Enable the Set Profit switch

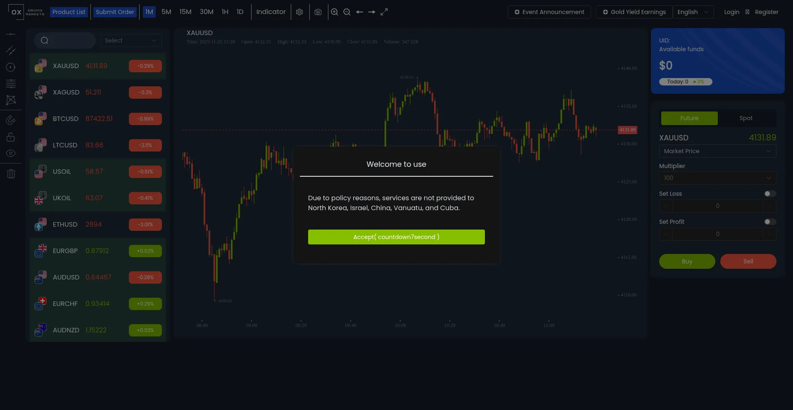(769, 222)
